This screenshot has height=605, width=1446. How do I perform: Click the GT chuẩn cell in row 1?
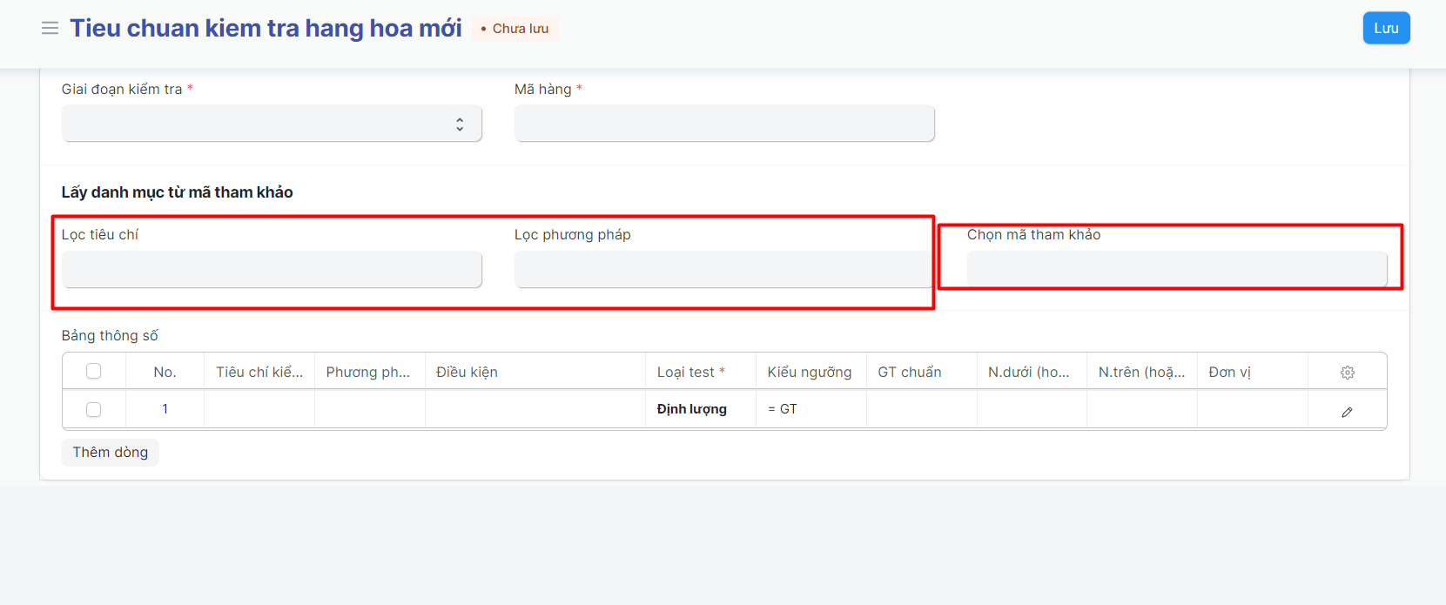pyautogui.click(x=921, y=409)
